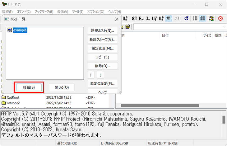This screenshot has height=146, width=227.
Task: Select UTF-8 BOM icon beside the 無 icon
Action: 161,19
